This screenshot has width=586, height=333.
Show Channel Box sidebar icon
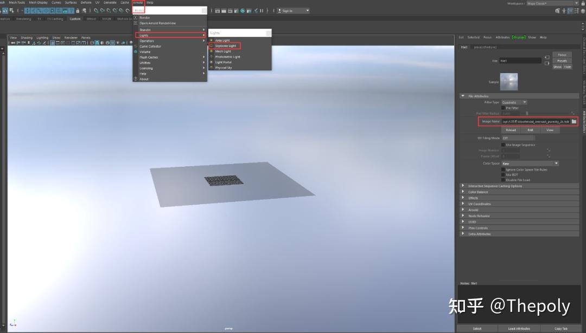(583, 11)
